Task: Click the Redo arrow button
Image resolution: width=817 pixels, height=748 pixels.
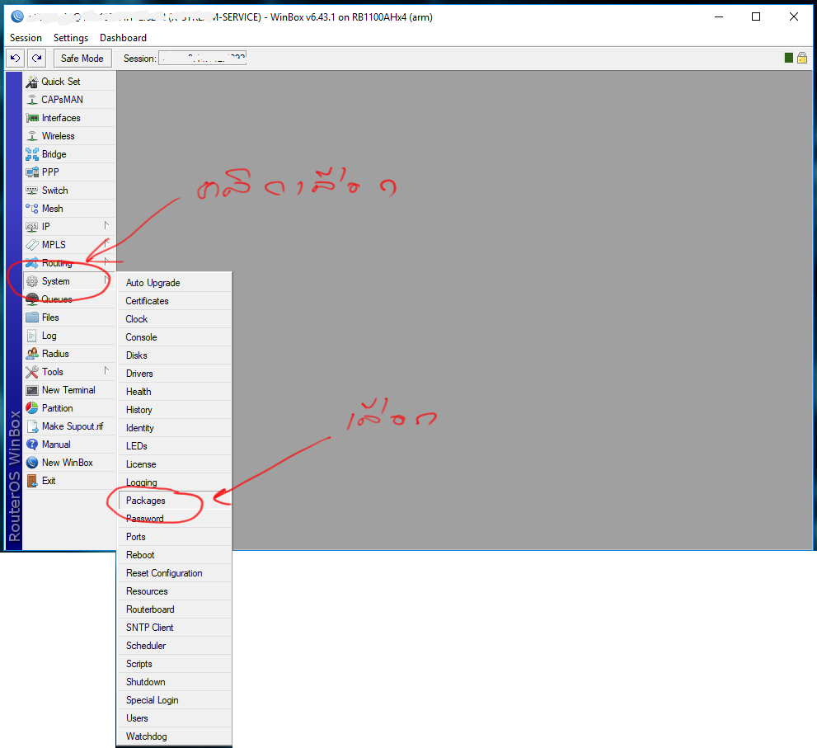Action: (36, 59)
